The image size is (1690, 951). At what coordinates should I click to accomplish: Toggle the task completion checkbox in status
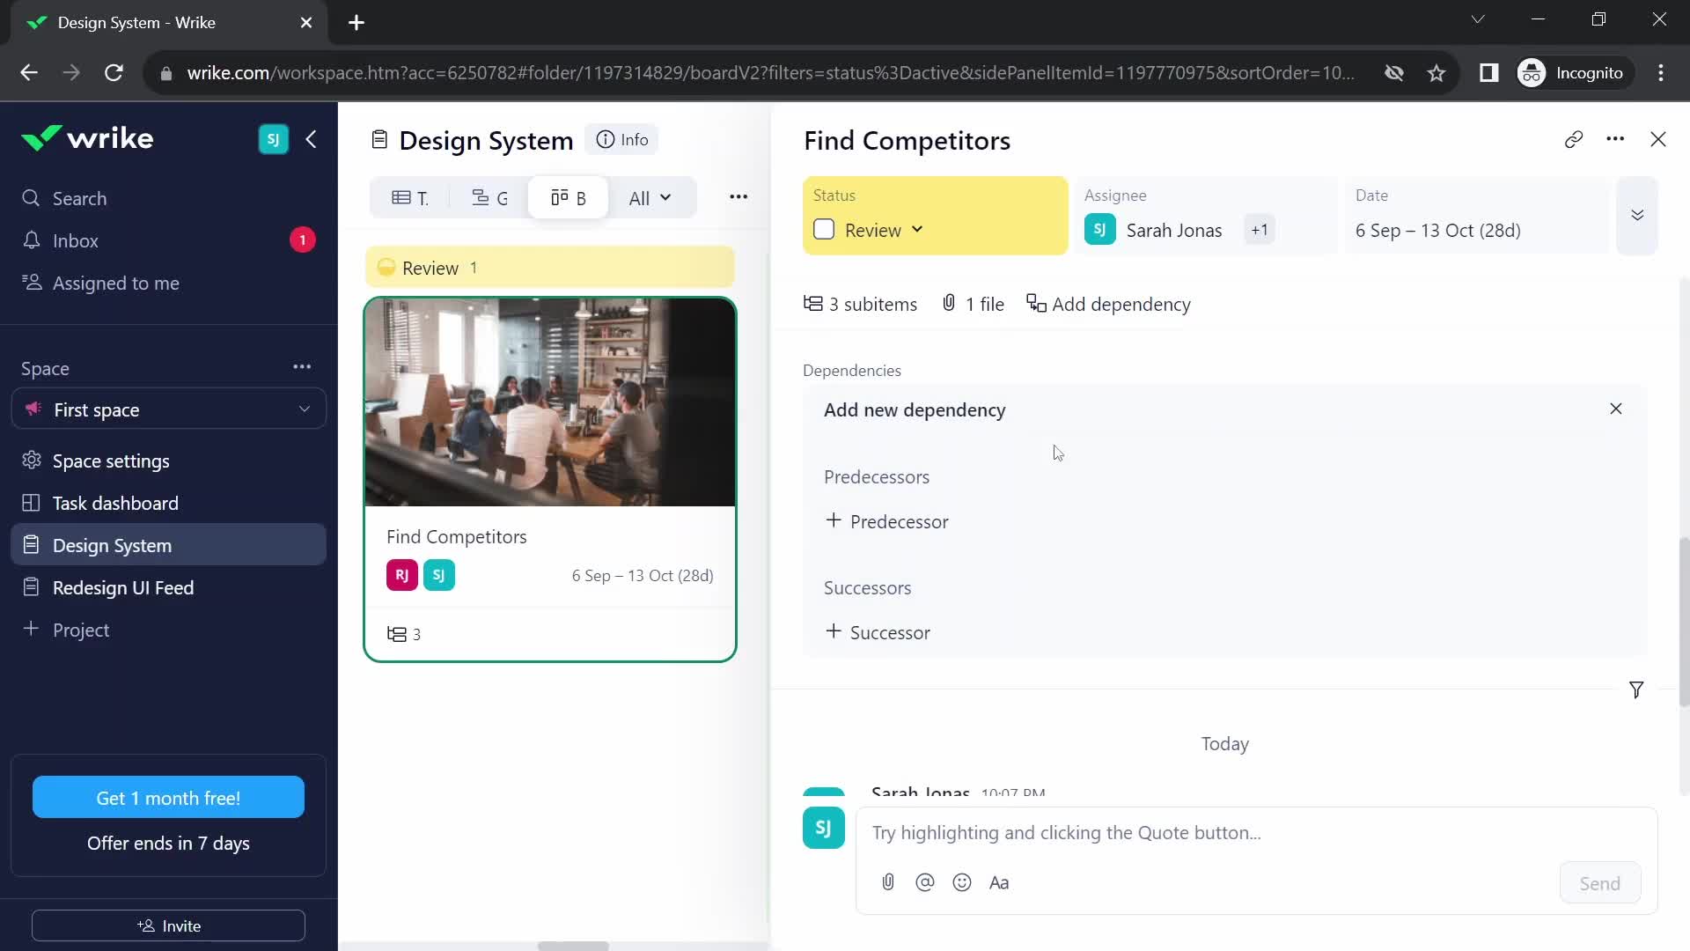coord(824,230)
